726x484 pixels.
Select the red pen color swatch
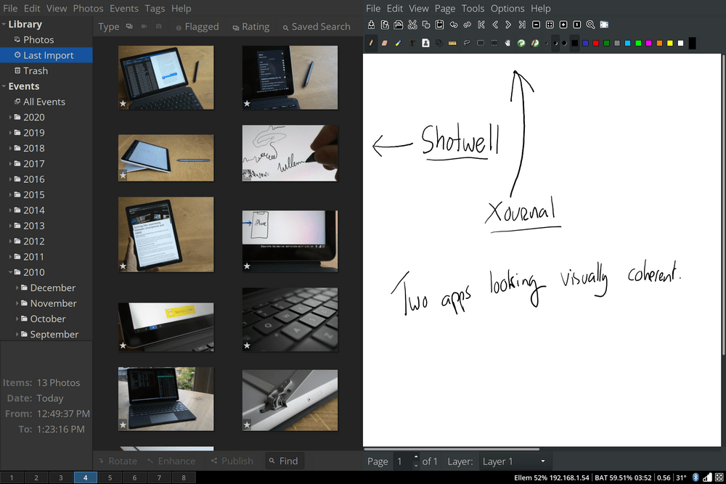(x=595, y=43)
